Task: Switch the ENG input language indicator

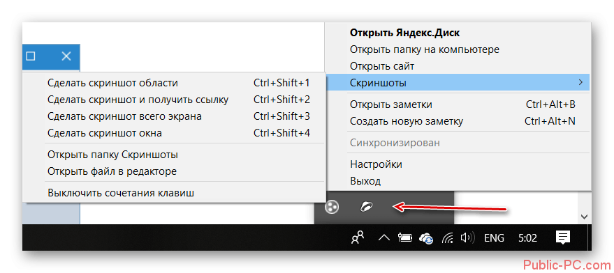Action: coord(494,237)
